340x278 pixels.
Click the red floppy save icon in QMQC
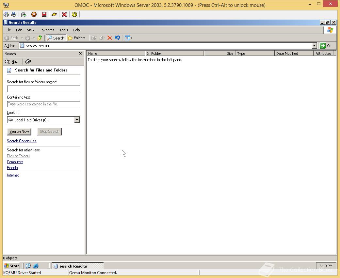coord(44,14)
